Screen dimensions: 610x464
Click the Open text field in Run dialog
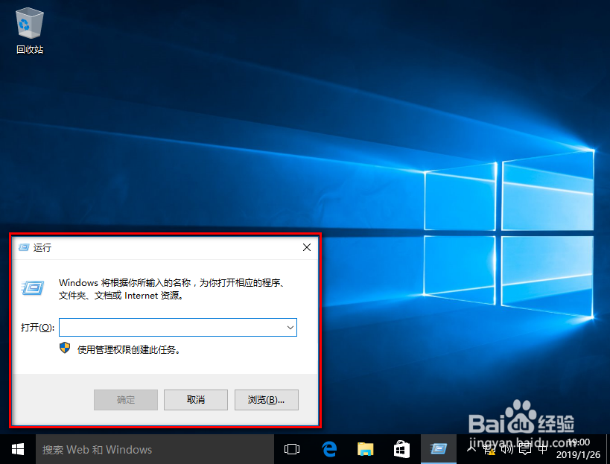178,327
